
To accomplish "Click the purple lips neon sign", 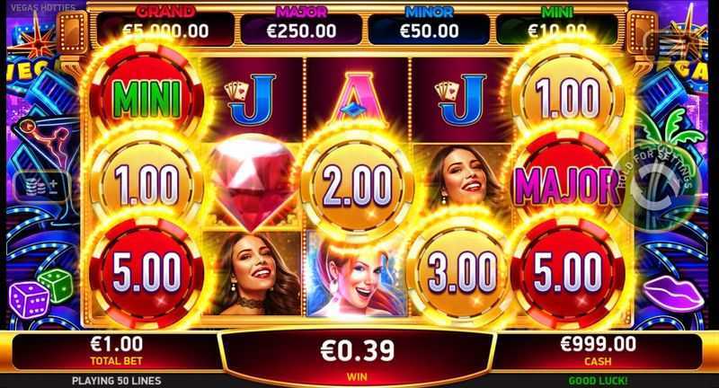I will coord(672,293).
